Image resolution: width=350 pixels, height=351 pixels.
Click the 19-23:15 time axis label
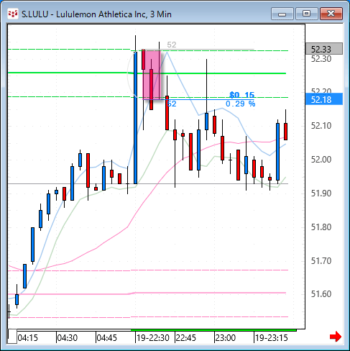tap(272, 338)
